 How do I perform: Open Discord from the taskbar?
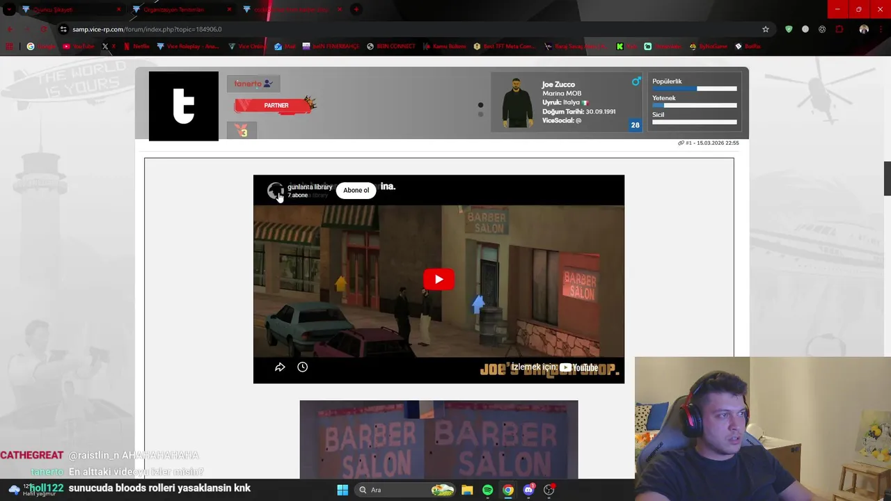528,490
